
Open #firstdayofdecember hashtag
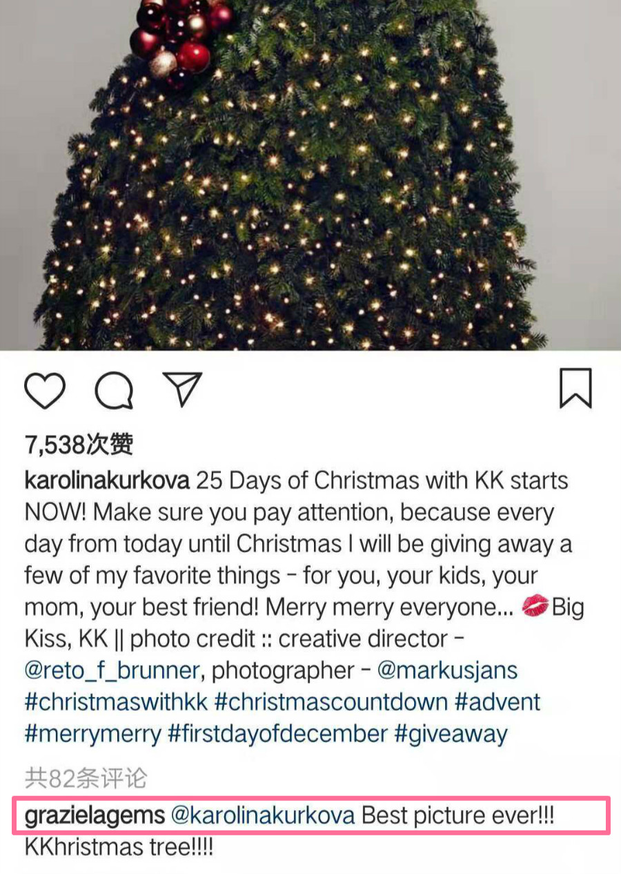pyautogui.click(x=277, y=734)
